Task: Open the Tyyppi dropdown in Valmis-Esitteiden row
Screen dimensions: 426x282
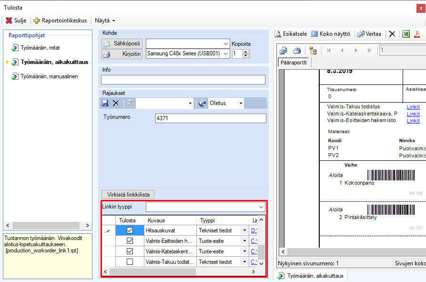Action: point(244,241)
